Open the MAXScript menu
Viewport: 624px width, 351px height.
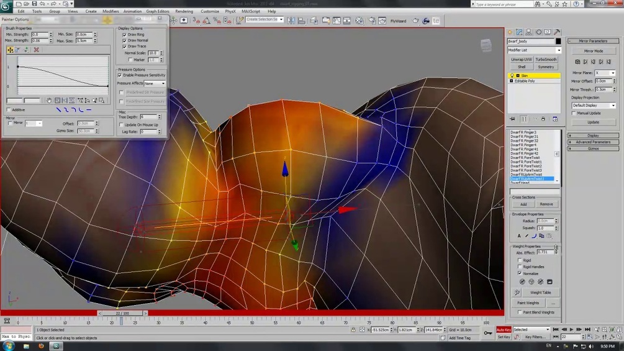251,11
